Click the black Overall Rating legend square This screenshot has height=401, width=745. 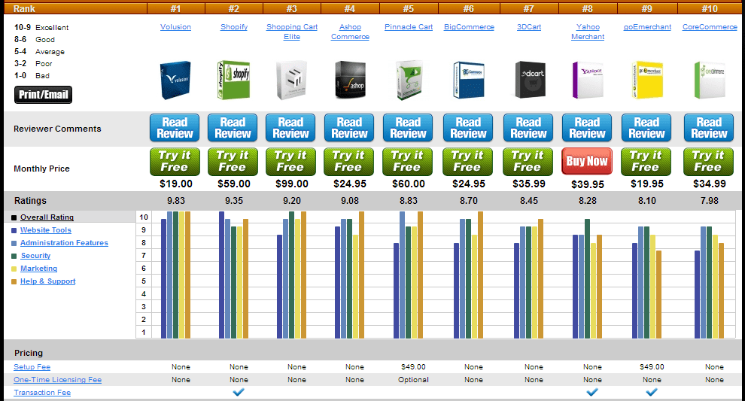click(x=14, y=217)
